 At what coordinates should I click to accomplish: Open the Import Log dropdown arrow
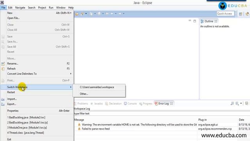point(241,103)
